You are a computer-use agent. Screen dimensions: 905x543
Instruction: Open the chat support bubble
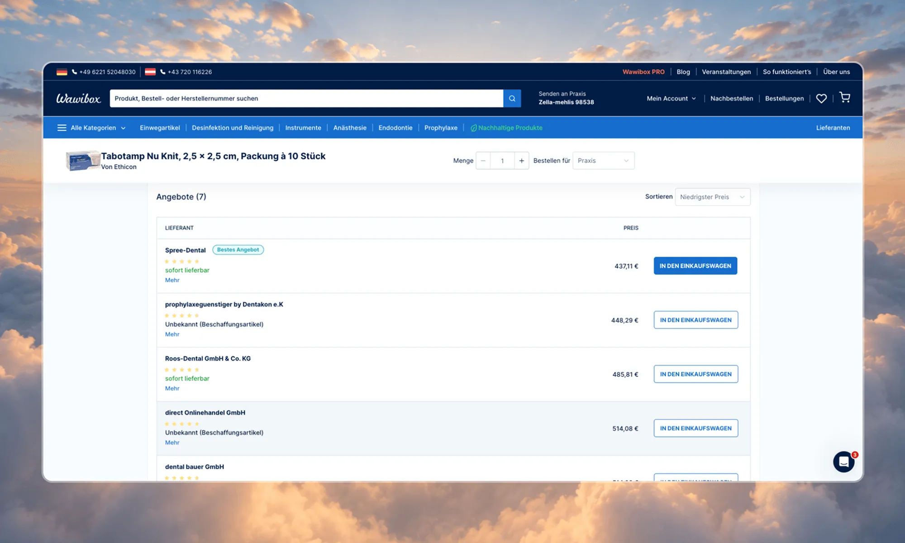click(844, 462)
